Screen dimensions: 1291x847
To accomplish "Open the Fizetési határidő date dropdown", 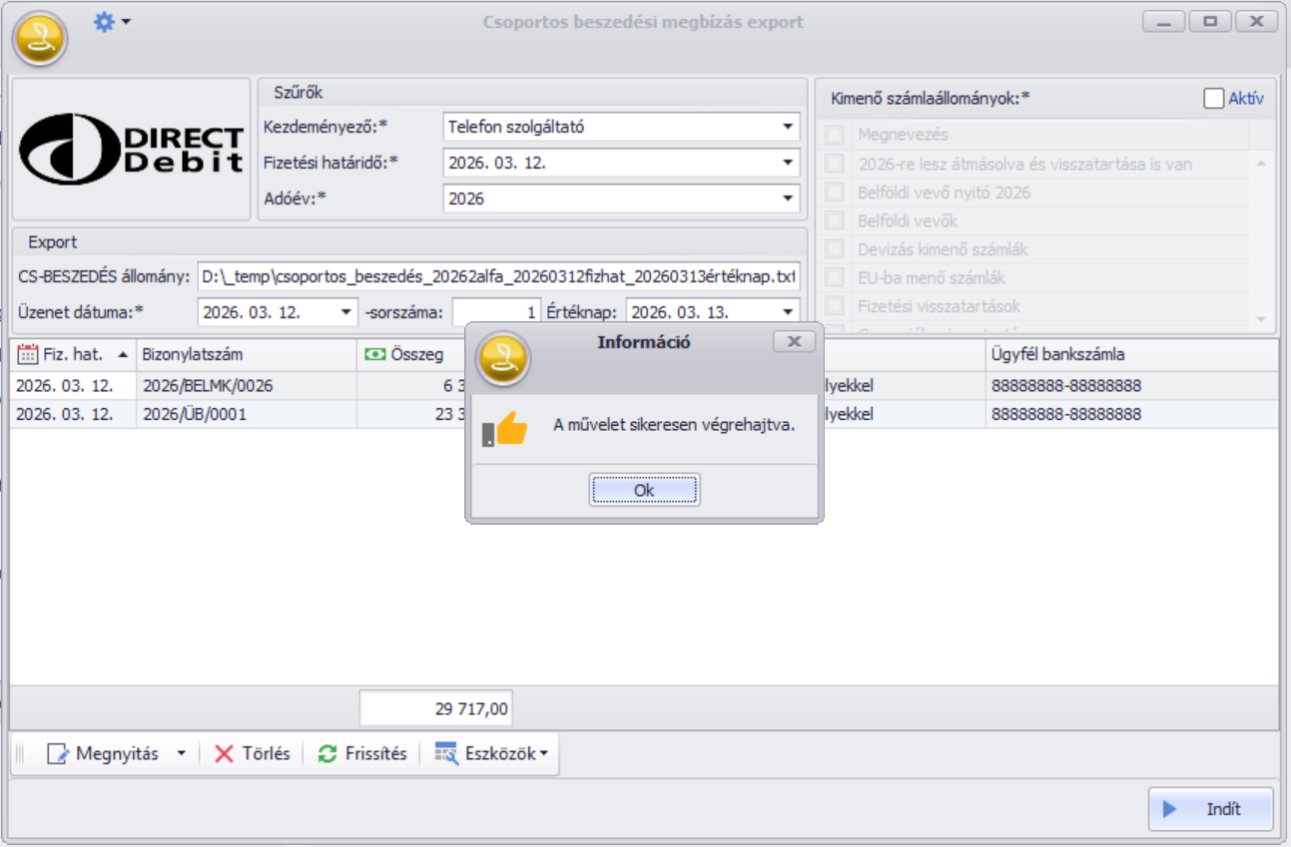I will pyautogui.click(x=789, y=163).
